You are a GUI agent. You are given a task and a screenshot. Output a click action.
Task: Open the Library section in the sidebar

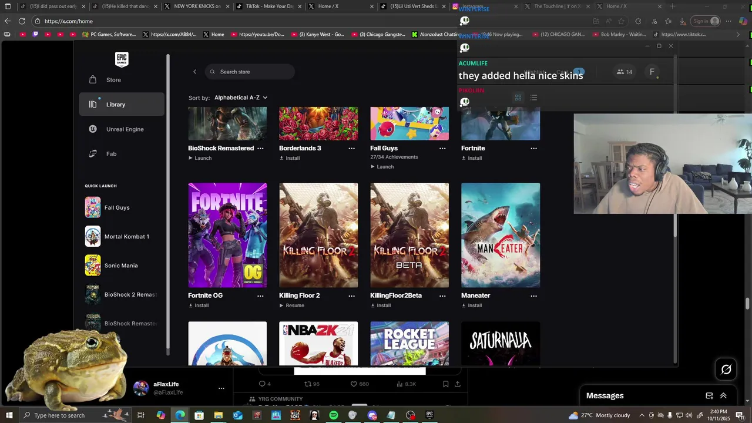click(x=122, y=105)
